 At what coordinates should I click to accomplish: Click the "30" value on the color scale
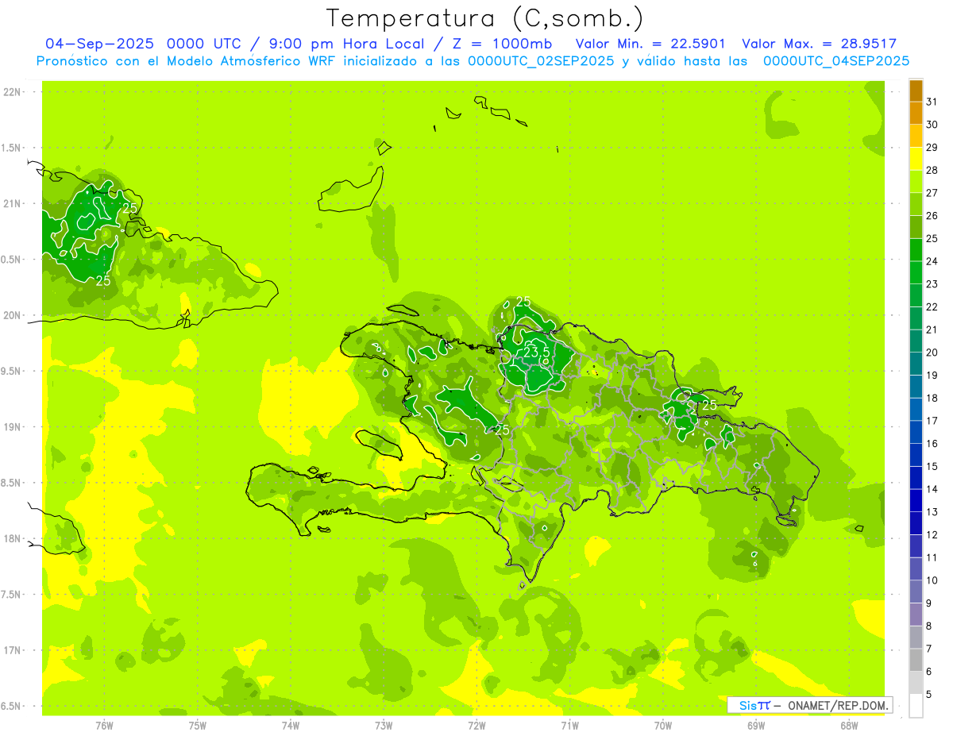(932, 125)
